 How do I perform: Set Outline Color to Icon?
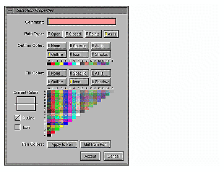[79, 54]
